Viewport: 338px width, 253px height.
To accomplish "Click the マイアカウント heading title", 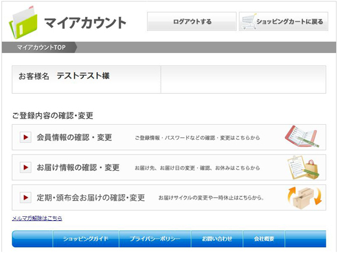I will [x=85, y=23].
